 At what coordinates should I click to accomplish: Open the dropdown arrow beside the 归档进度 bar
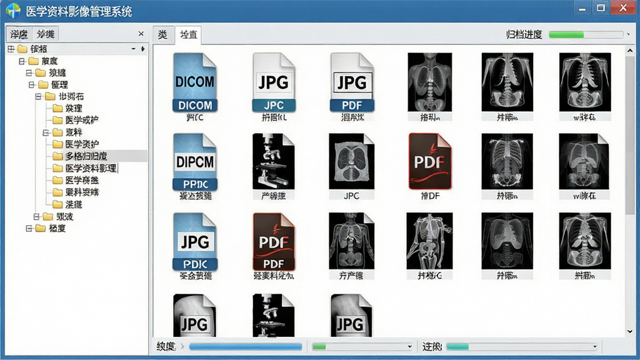(x=628, y=35)
